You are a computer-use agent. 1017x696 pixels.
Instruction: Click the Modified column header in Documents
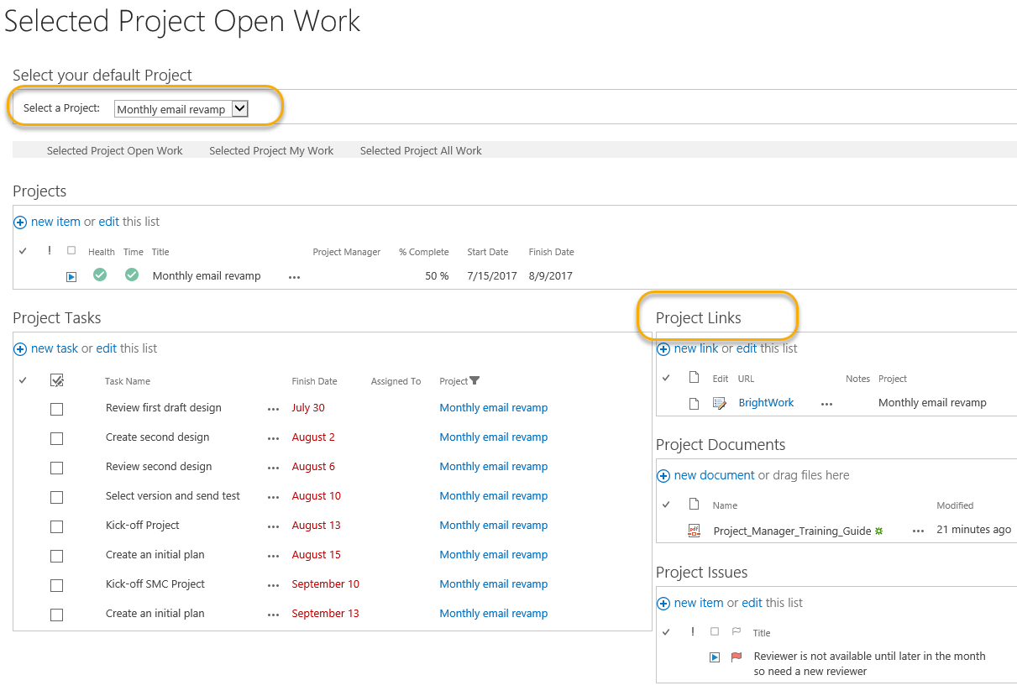click(955, 505)
